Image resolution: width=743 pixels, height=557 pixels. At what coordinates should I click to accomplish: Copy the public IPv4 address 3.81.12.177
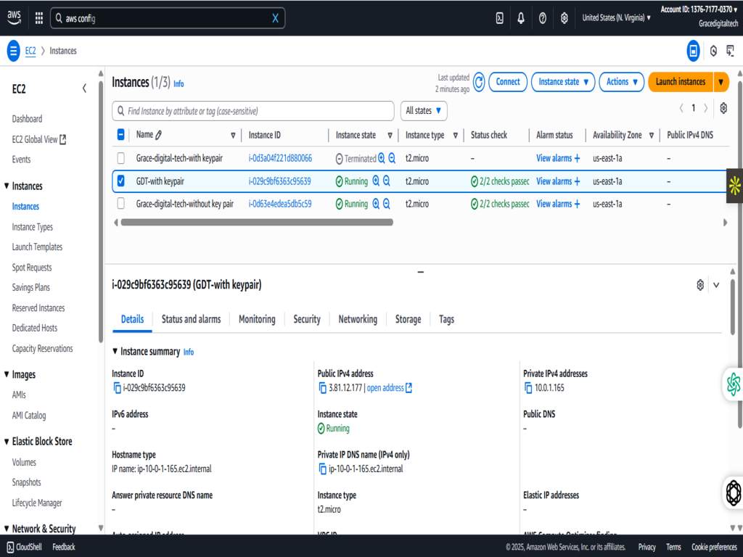[323, 388]
